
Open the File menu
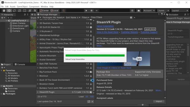pos(2,7)
